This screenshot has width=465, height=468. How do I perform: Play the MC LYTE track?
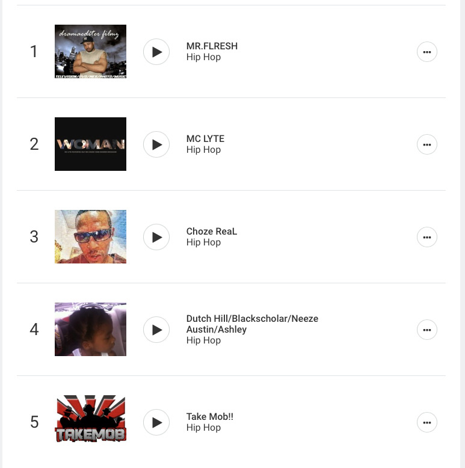tap(156, 144)
